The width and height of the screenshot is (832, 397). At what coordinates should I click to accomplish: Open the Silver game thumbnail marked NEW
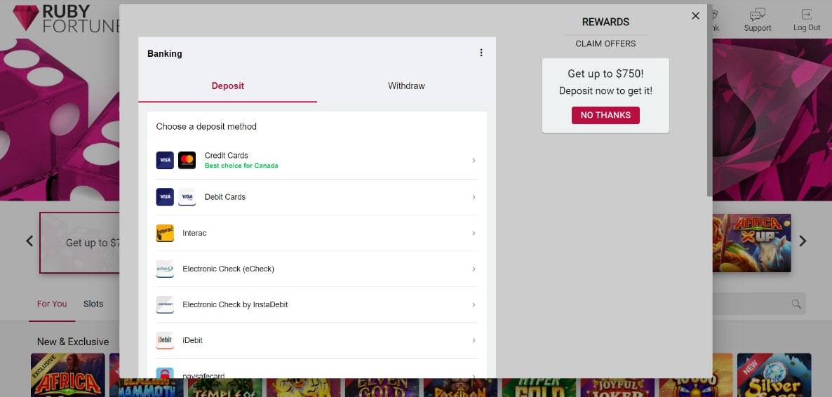774,375
